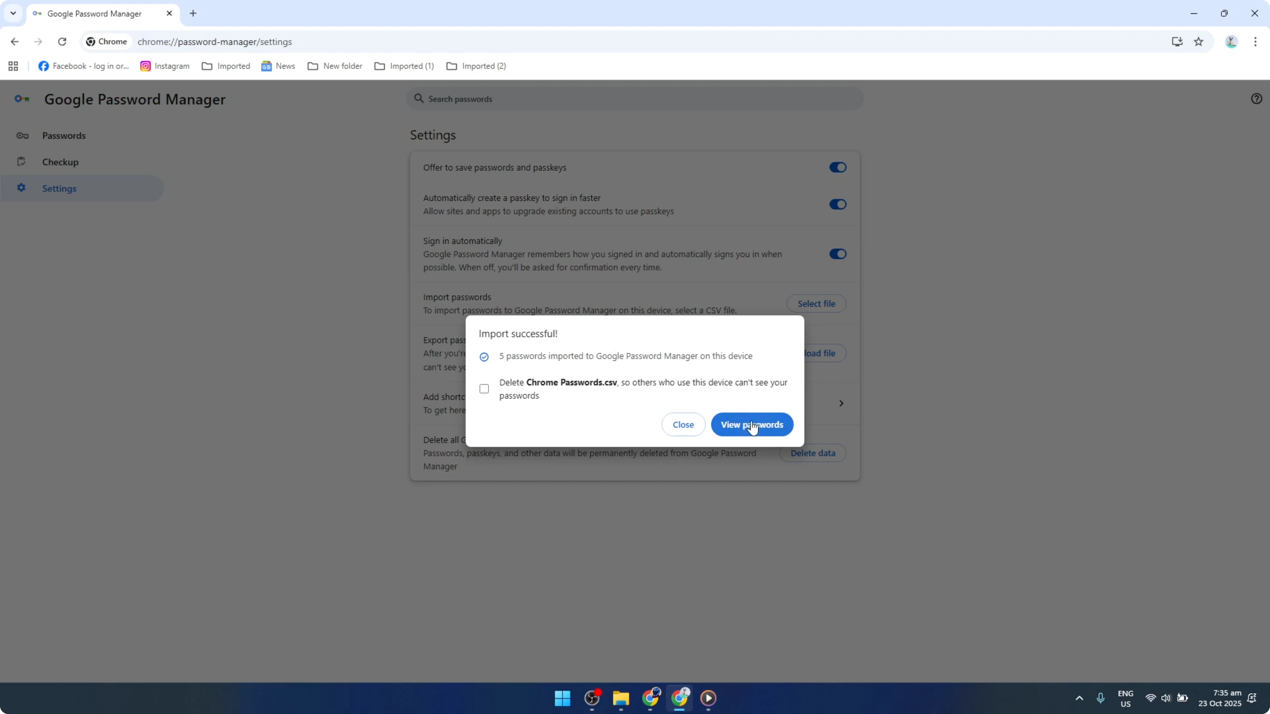1270x714 pixels.
Task: Open the active Chrome taskbar icon
Action: point(680,698)
